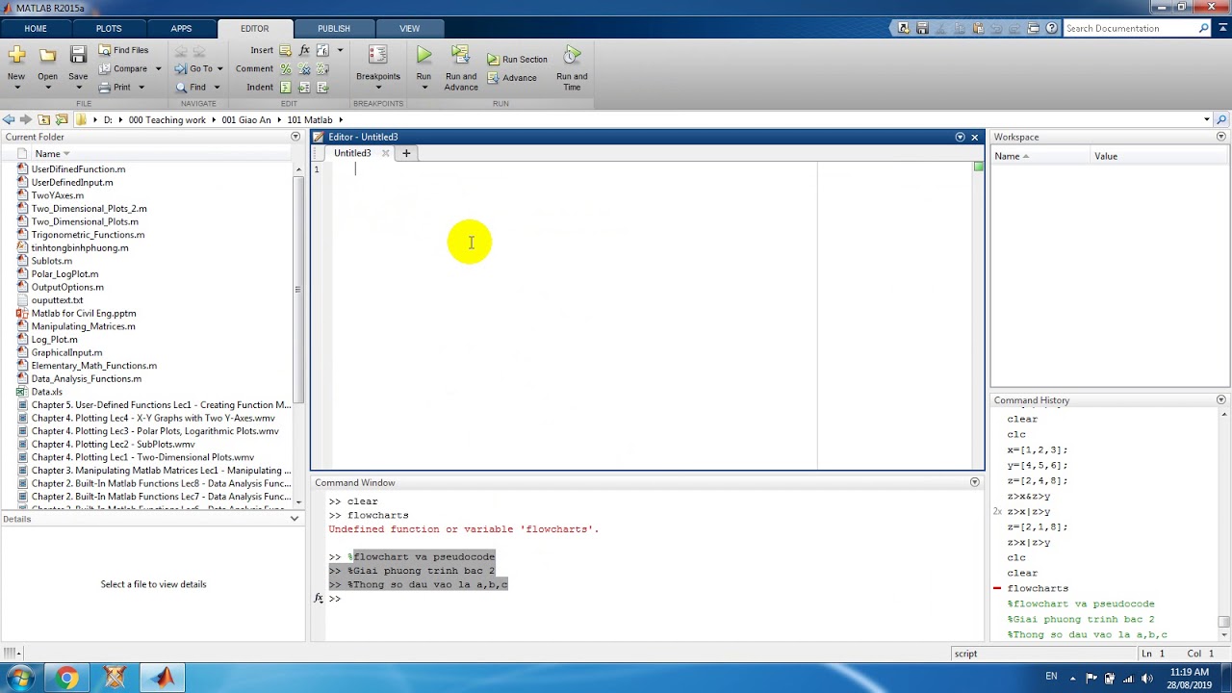Add new editor tab with plus

tap(406, 153)
